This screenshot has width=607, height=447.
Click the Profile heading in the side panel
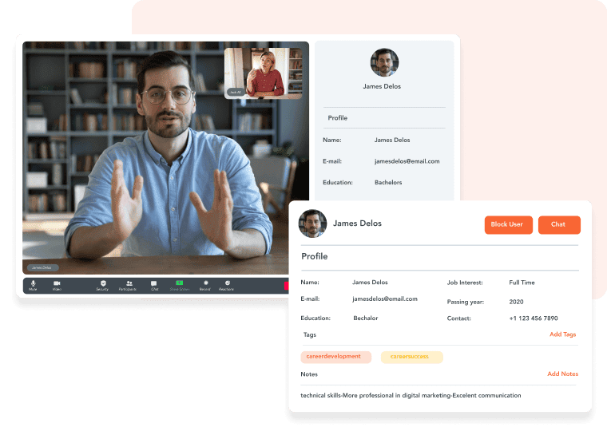(338, 118)
